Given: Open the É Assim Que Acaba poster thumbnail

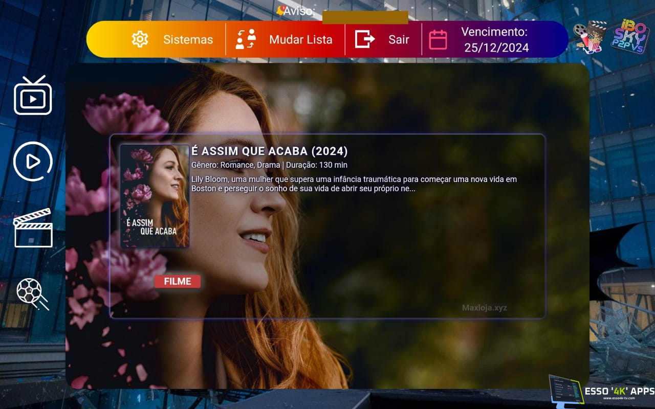Looking at the screenshot, I should point(155,196).
